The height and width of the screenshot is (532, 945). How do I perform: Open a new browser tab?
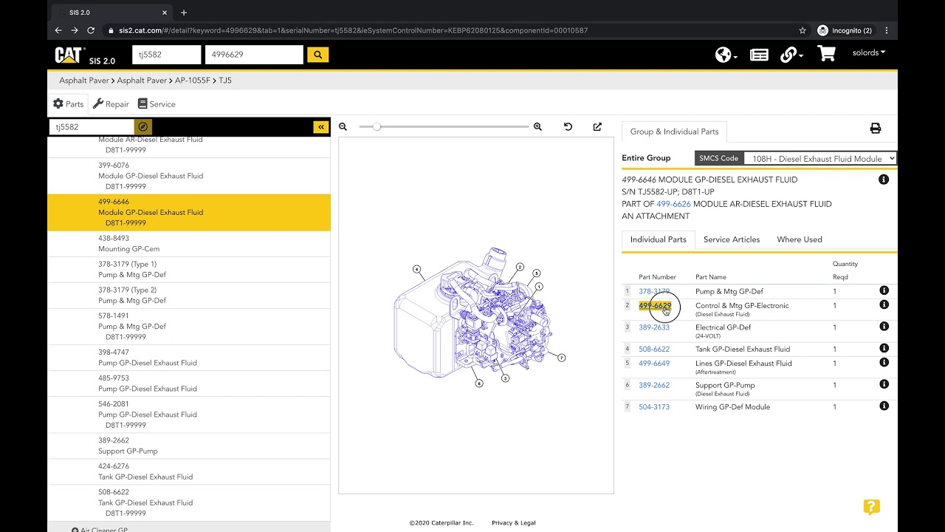tap(184, 13)
